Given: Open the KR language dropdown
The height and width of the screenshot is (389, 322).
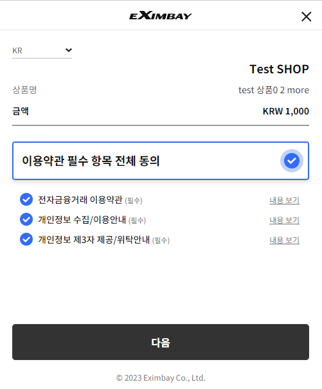Looking at the screenshot, I should coord(42,51).
